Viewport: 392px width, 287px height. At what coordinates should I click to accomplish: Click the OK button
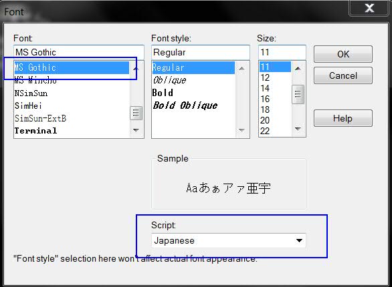(x=342, y=54)
